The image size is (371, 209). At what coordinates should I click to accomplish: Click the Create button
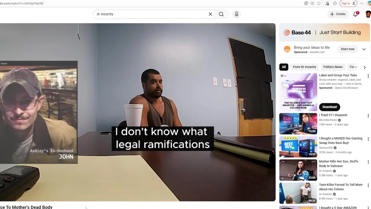pos(338,14)
